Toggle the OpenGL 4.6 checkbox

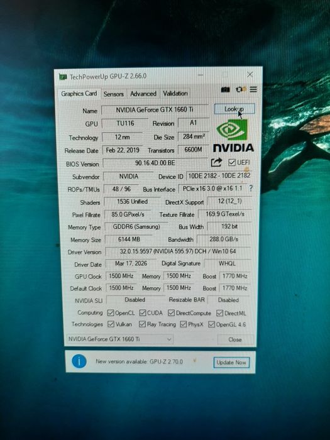coord(211,324)
